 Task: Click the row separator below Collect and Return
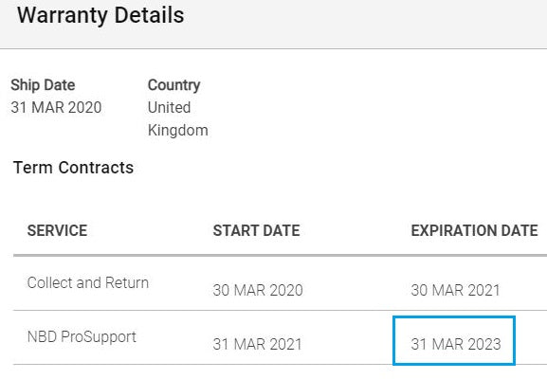click(280, 311)
